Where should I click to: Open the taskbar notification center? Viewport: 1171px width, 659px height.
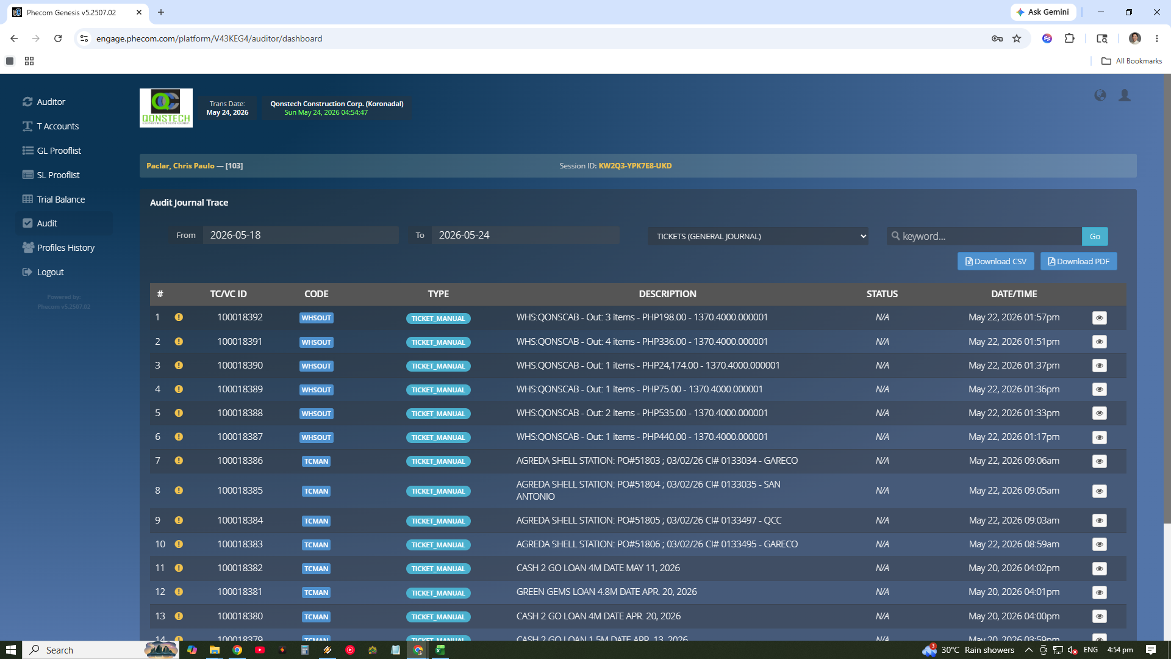click(1151, 650)
